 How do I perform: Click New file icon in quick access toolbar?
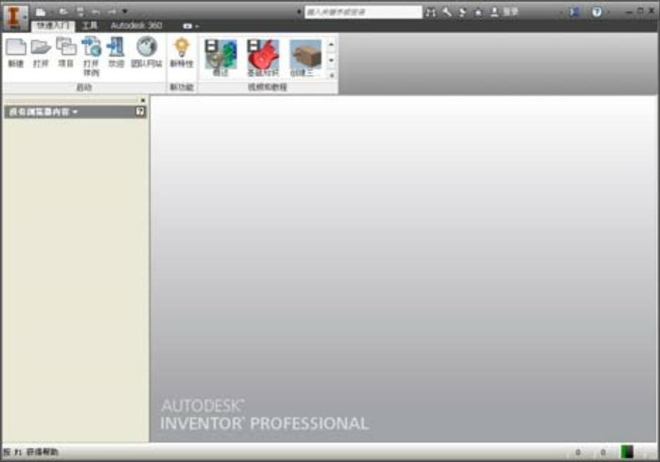[x=41, y=12]
